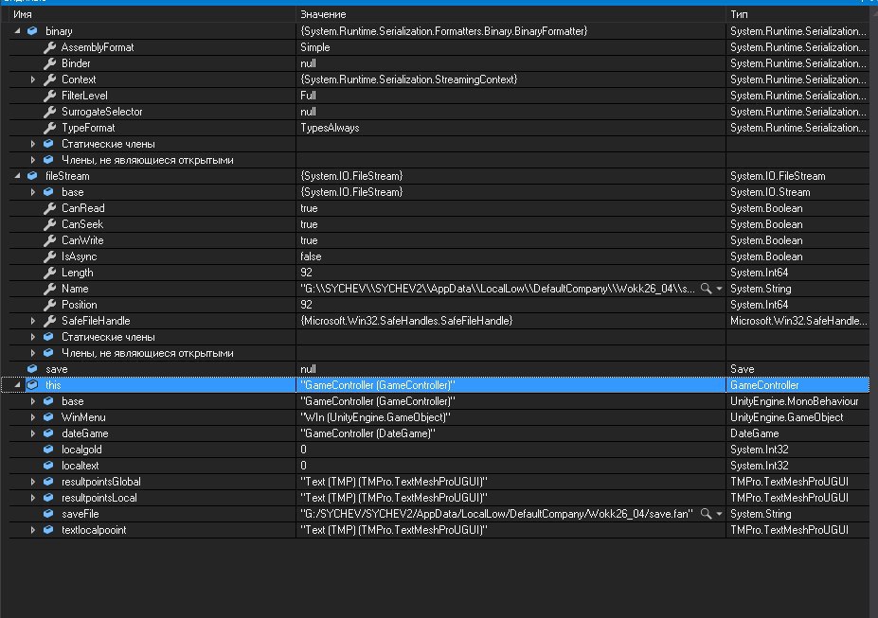The height and width of the screenshot is (618, 878).
Task: Click the cube icon for save
Action: [32, 369]
